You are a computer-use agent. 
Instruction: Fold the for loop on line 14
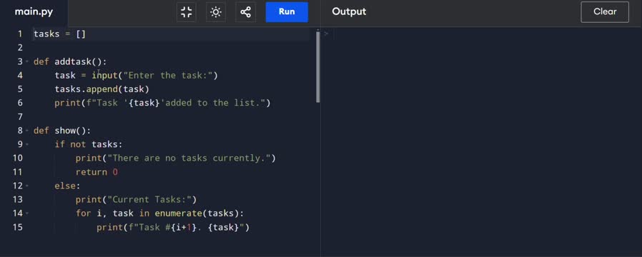(27, 213)
